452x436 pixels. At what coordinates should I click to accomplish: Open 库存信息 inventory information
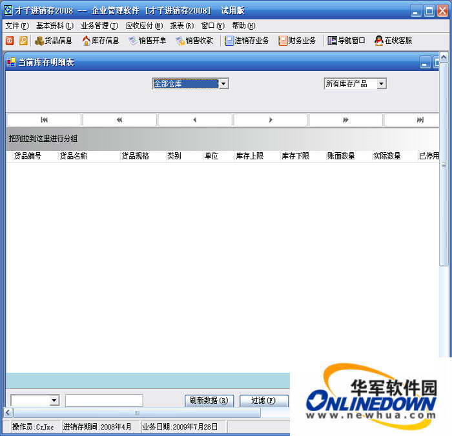coord(101,41)
